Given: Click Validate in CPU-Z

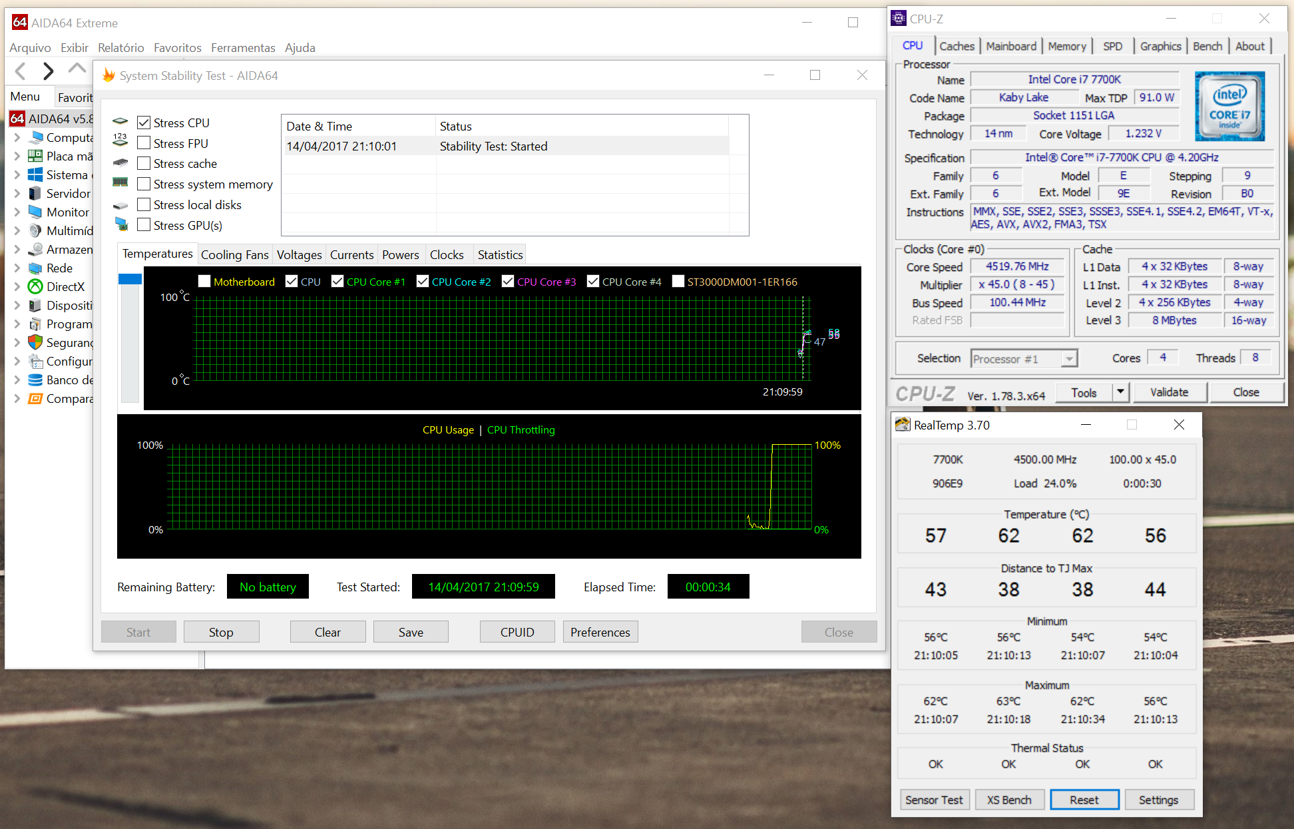Looking at the screenshot, I should [1169, 392].
